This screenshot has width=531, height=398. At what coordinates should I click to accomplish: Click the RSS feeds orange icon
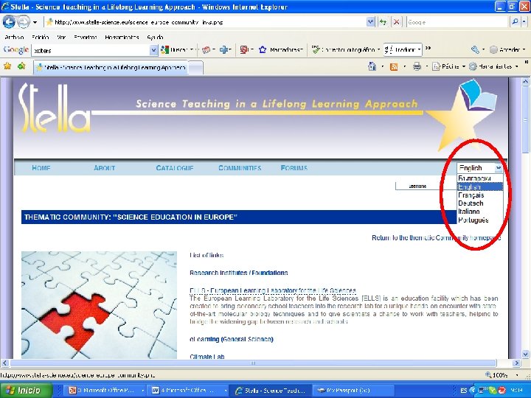(394, 66)
